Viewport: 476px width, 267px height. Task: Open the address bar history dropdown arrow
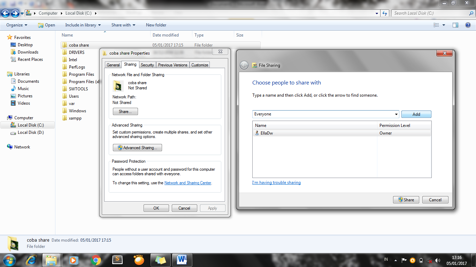377,14
